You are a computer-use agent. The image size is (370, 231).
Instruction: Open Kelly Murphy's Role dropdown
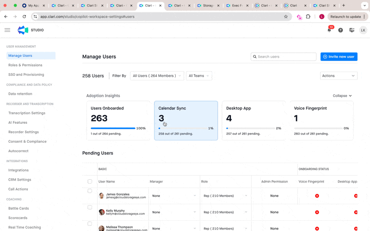pyautogui.click(x=225, y=212)
